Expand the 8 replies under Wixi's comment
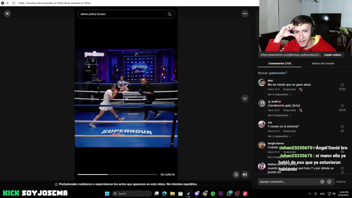352x198 pixels. (279, 95)
